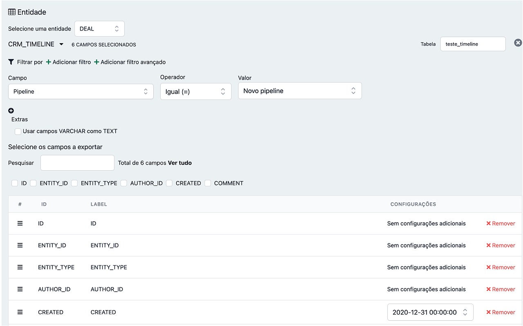This screenshot has height=326, width=523.
Task: Check the ENTITY_TYPE field checkbox
Action: 74,183
